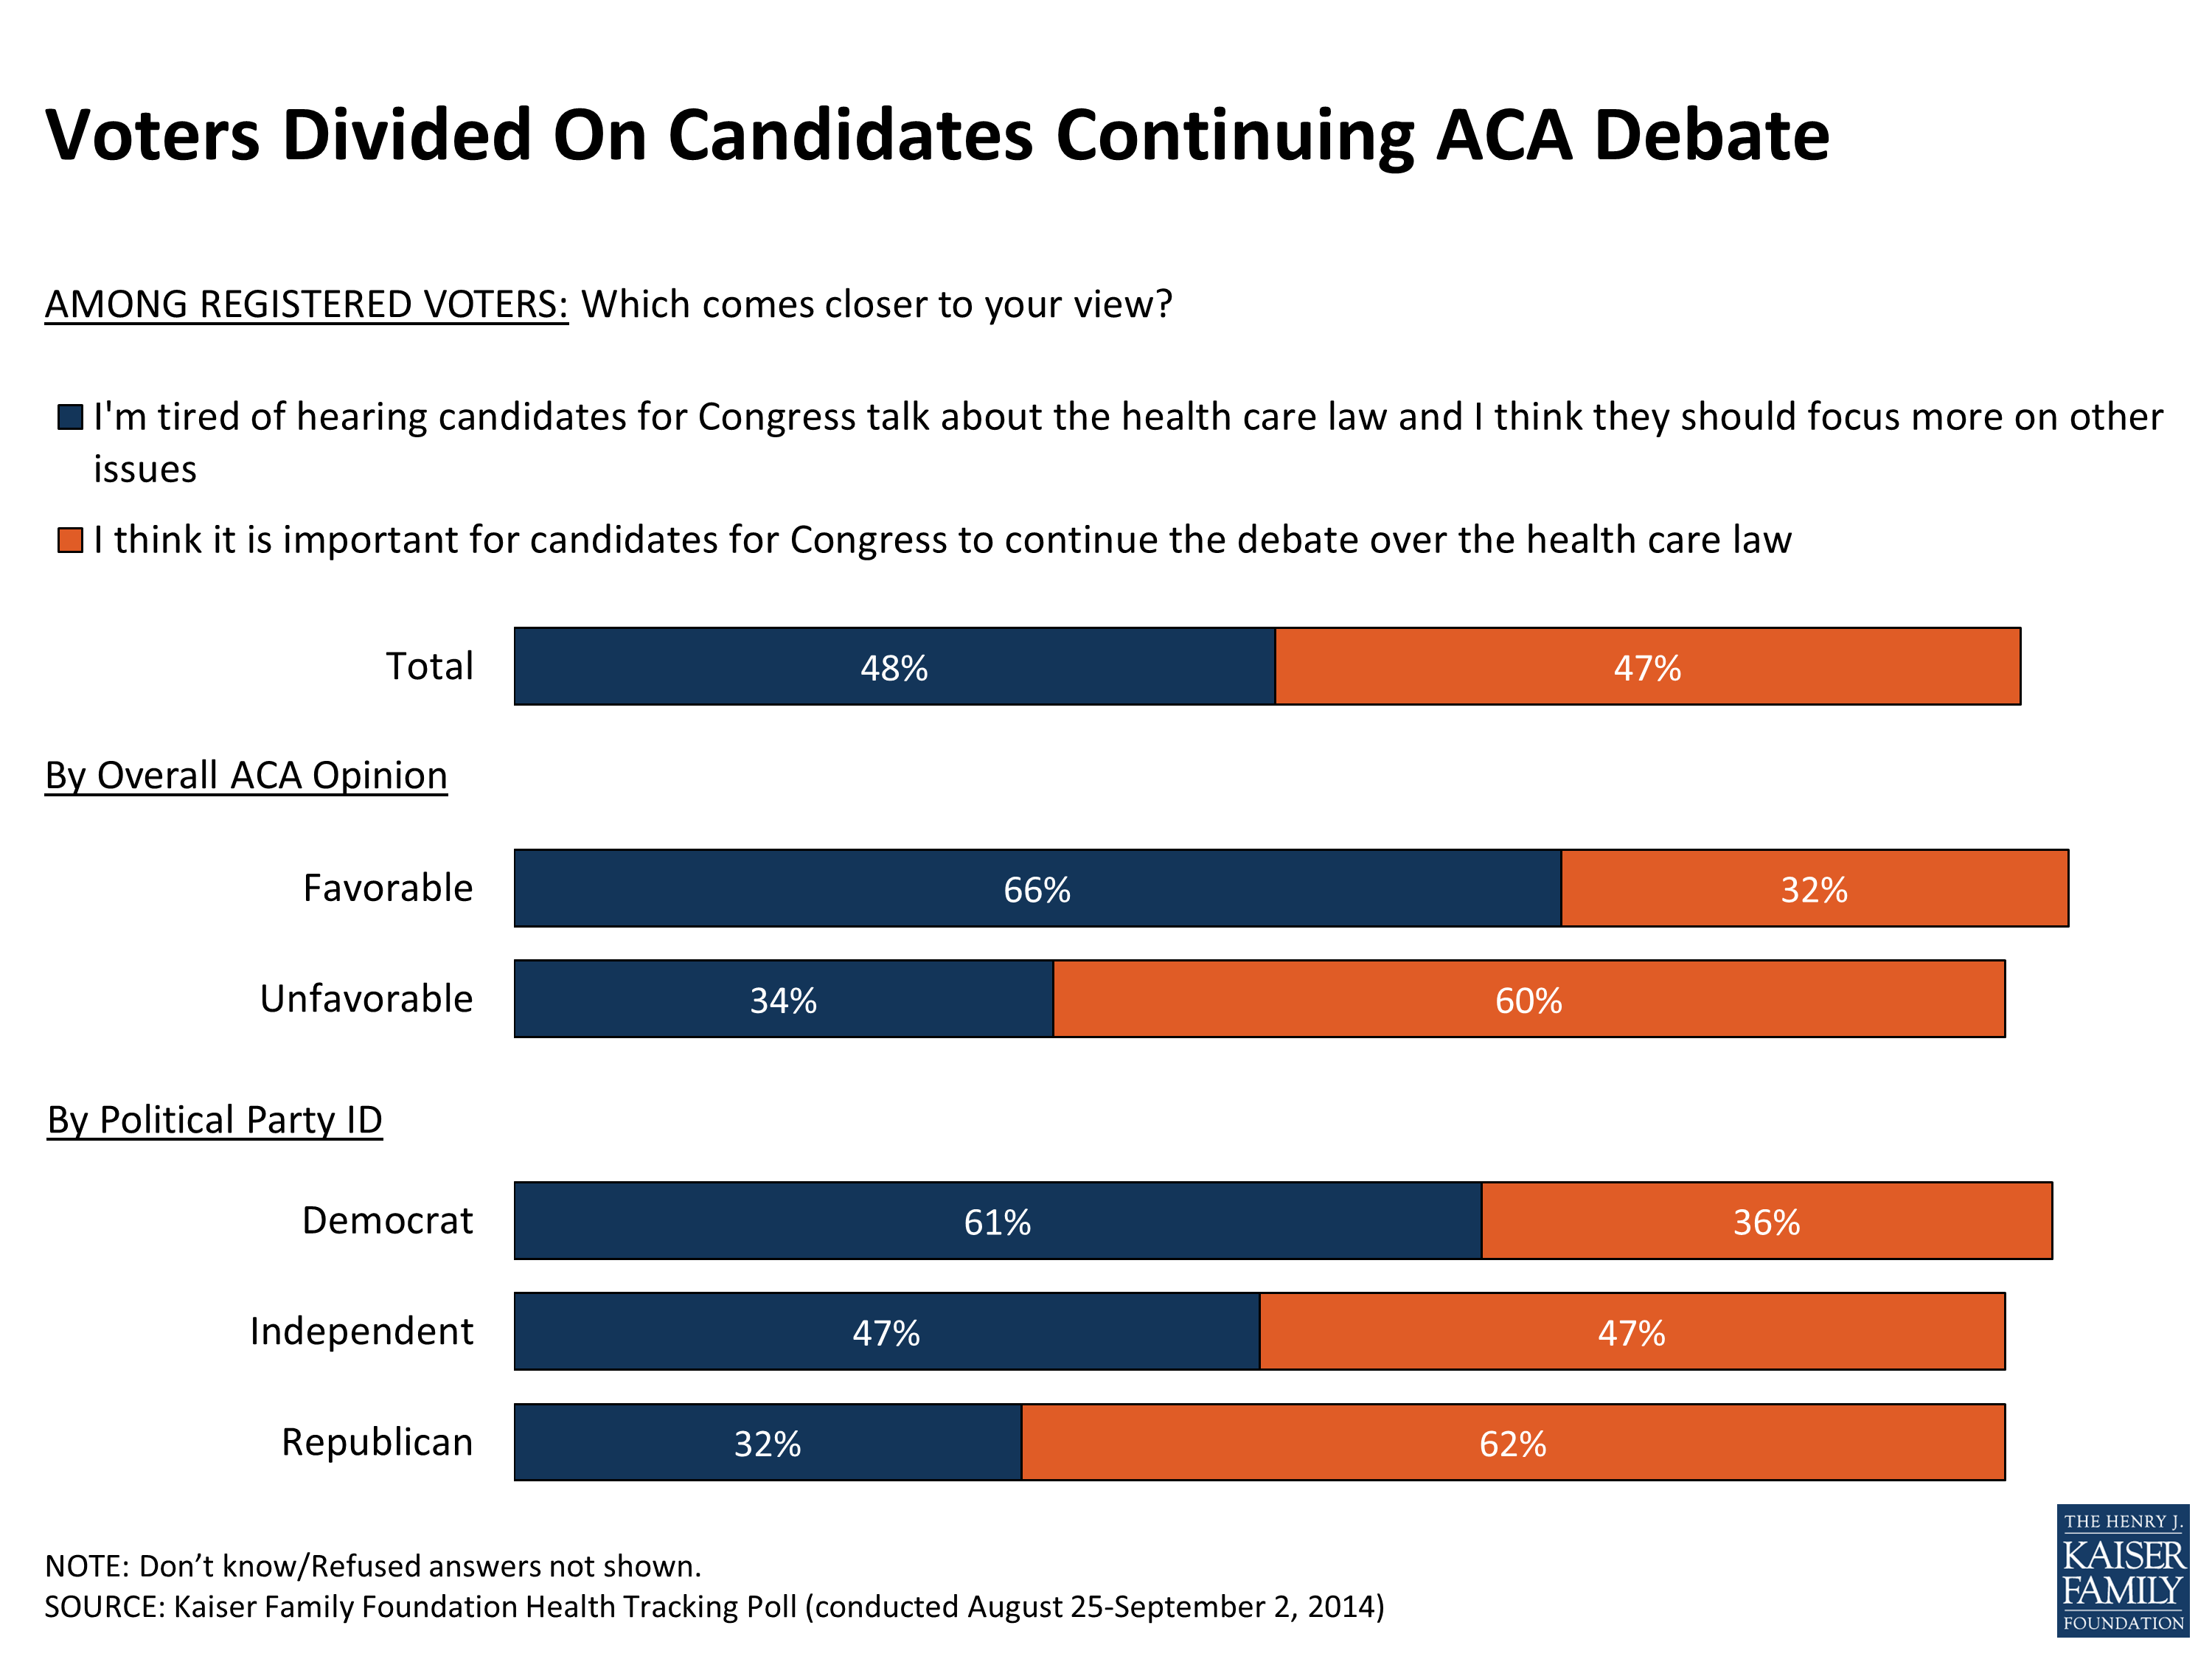
Task: Click the Kaiser Family Foundation logo
Action: coord(2122,1569)
